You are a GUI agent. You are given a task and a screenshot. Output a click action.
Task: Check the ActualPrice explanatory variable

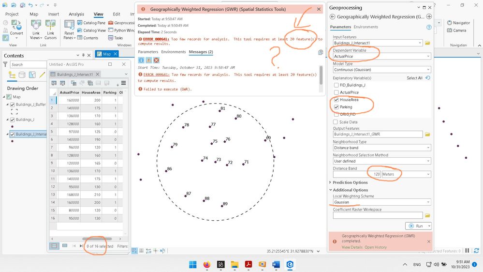(337, 92)
